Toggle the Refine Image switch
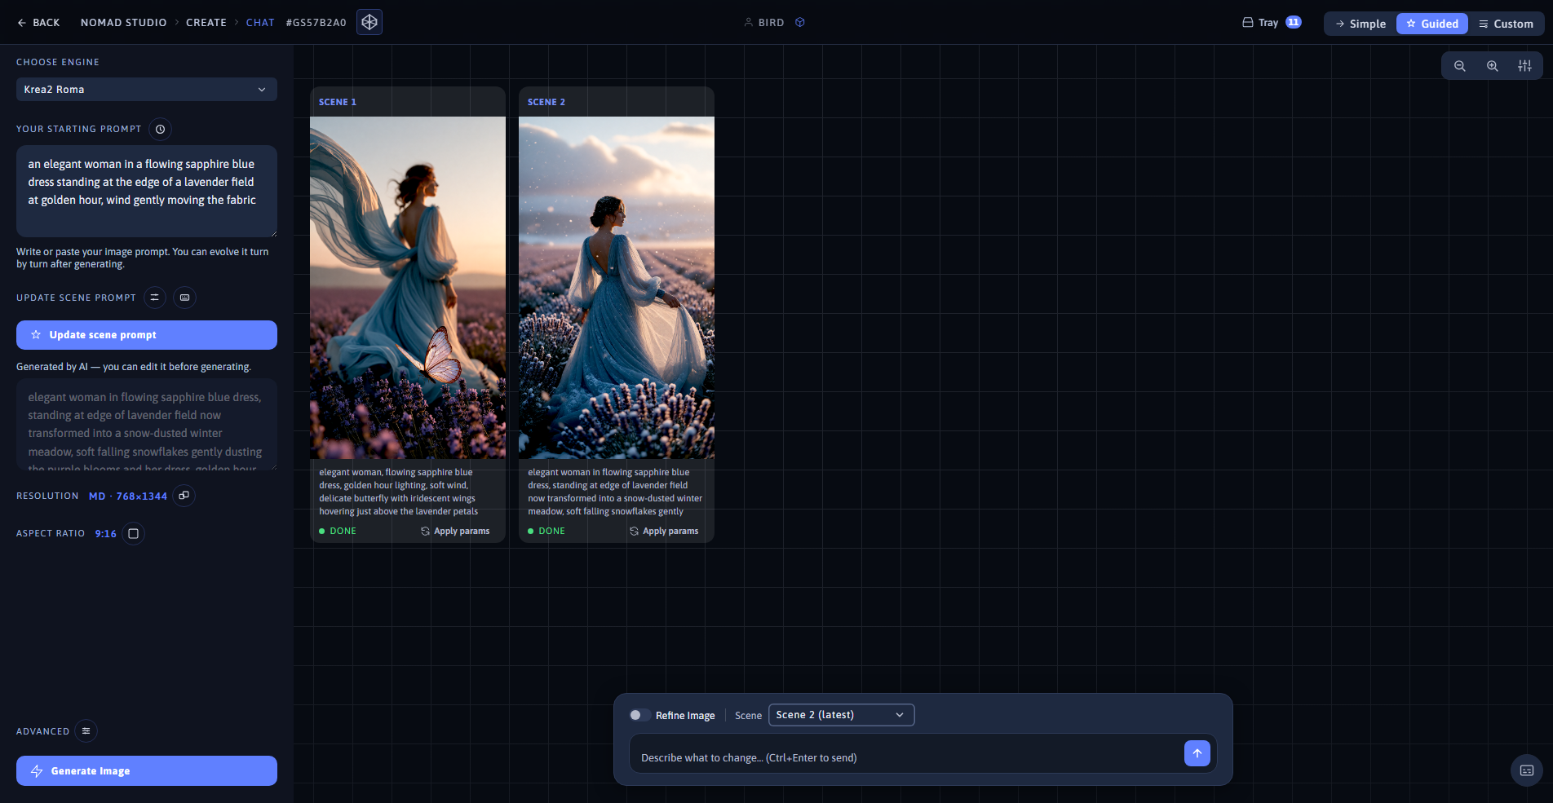The image size is (1553, 803). point(640,715)
